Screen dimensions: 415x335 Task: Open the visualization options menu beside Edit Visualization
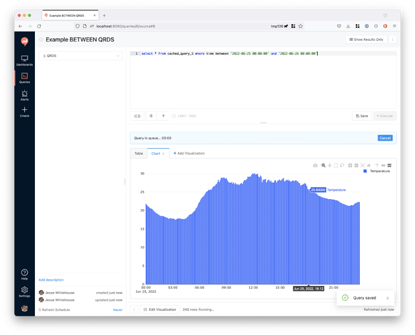134,310
